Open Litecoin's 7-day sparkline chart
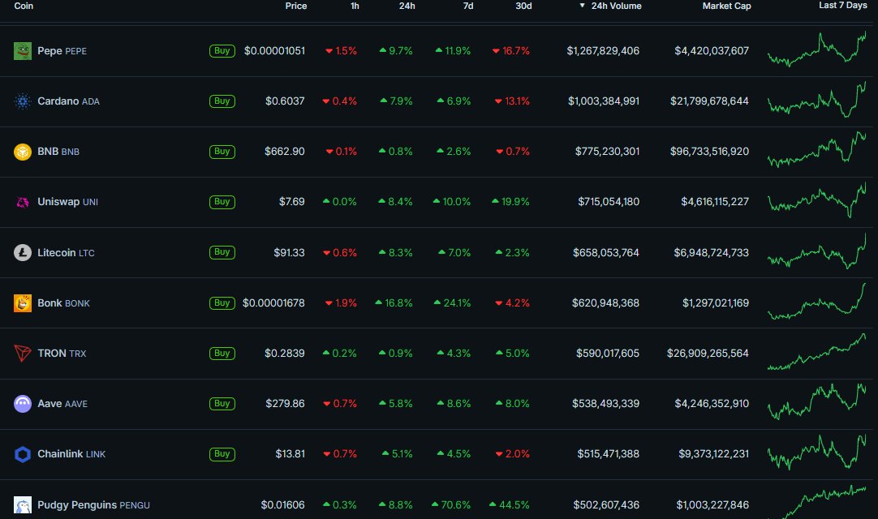Screen dimensions: 878x519 816,251
